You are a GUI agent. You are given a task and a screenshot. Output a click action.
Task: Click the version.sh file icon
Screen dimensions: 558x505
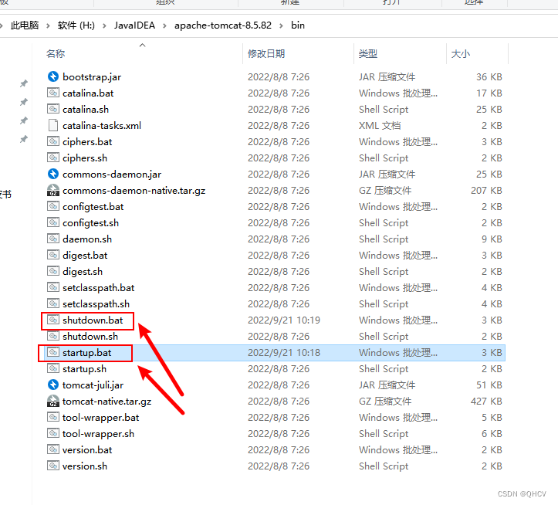pos(53,466)
